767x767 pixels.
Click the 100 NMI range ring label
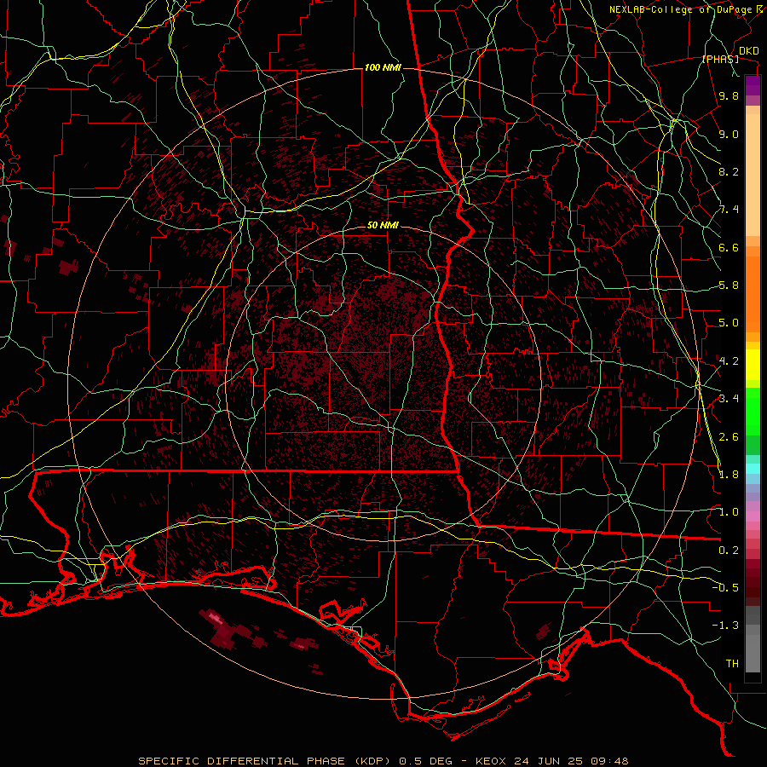[x=383, y=67]
